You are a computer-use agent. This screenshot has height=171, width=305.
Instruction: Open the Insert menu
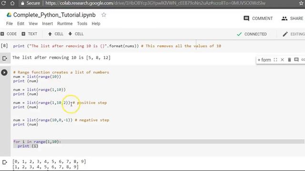[x=47, y=24]
